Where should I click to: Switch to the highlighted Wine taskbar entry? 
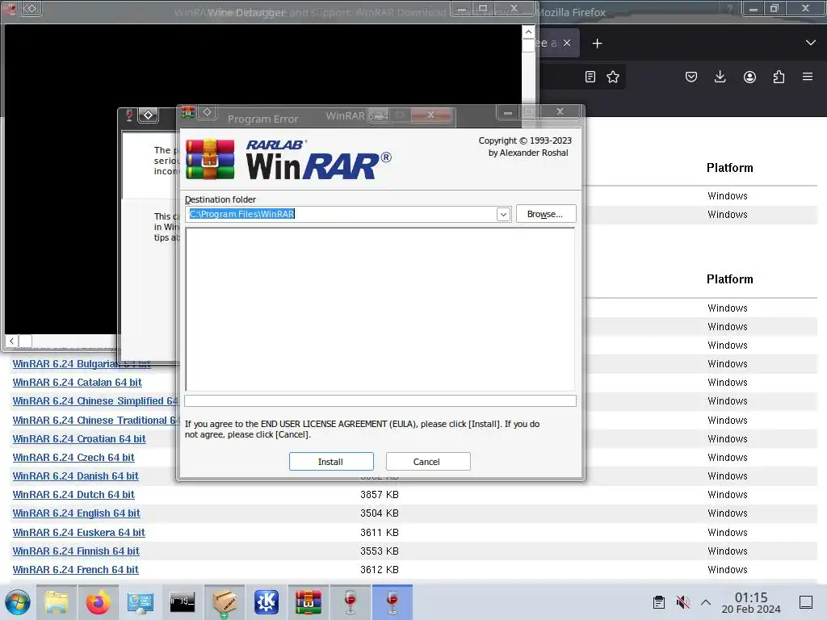(393, 602)
